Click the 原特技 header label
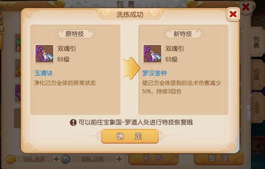 [x=75, y=34]
